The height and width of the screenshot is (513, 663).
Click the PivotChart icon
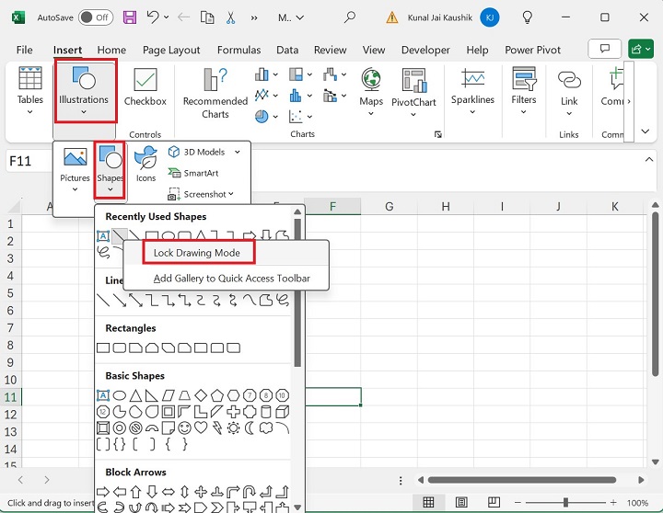pos(413,81)
